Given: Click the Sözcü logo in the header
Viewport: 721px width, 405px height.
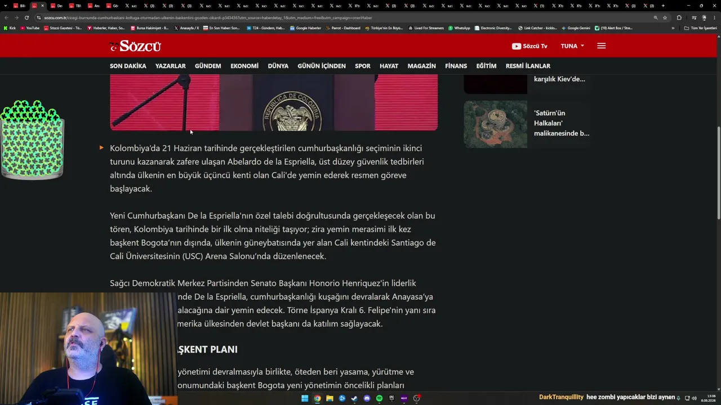Looking at the screenshot, I should point(135,46).
